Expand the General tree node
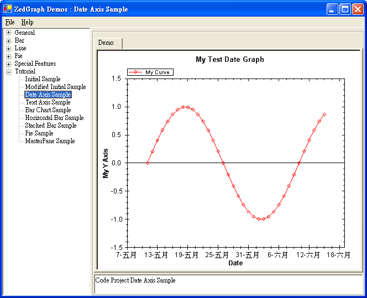367x298 pixels. (x=8, y=33)
